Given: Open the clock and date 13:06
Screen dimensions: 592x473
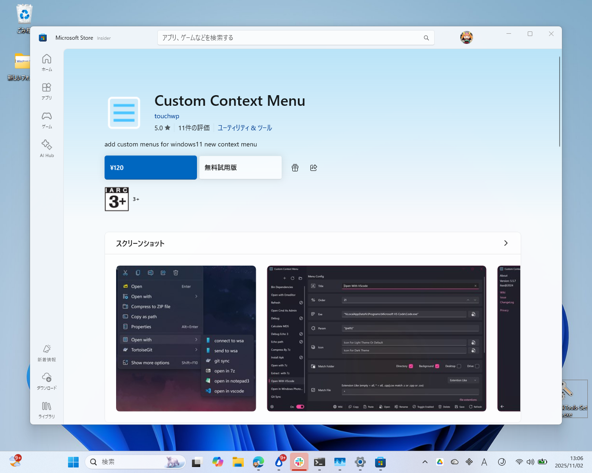Looking at the screenshot, I should [x=569, y=462].
